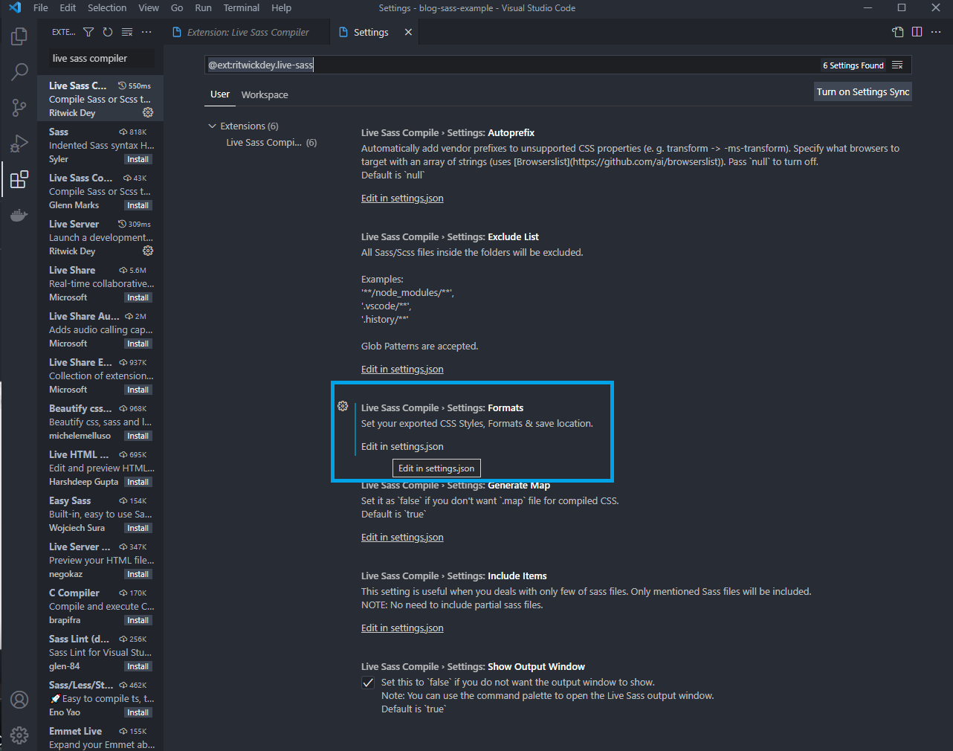This screenshot has width=953, height=751.
Task: Focus the extensions search box
Action: coord(102,58)
